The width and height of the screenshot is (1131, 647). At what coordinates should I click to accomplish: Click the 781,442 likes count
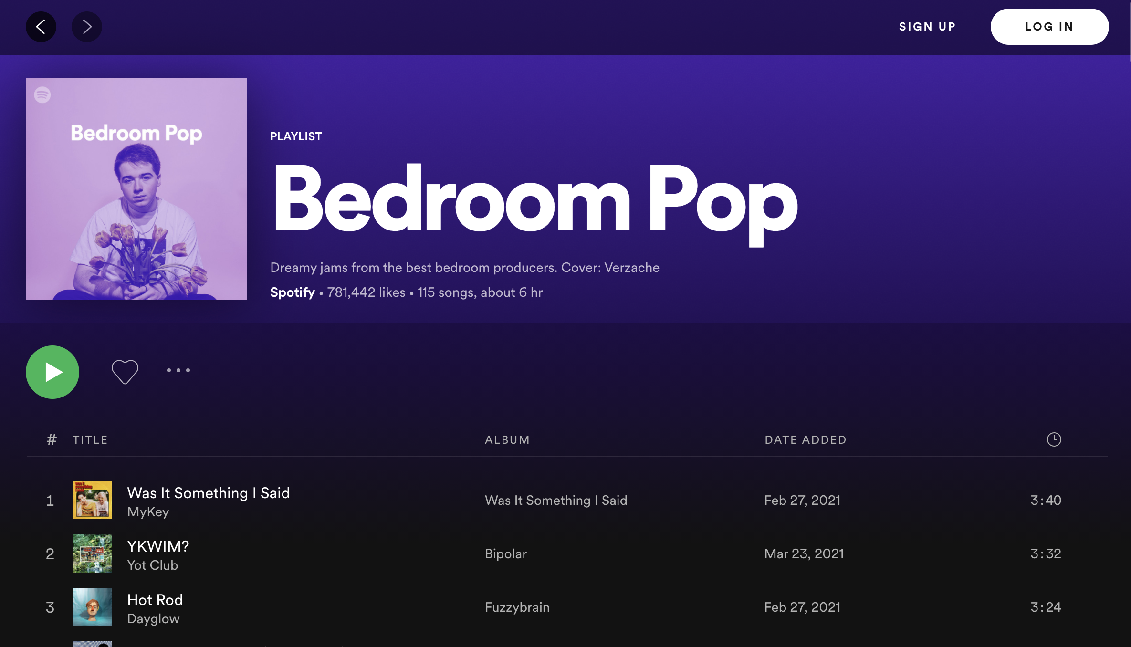366,292
